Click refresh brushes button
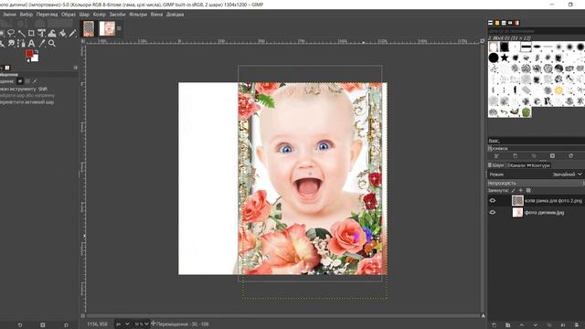 tap(570, 156)
